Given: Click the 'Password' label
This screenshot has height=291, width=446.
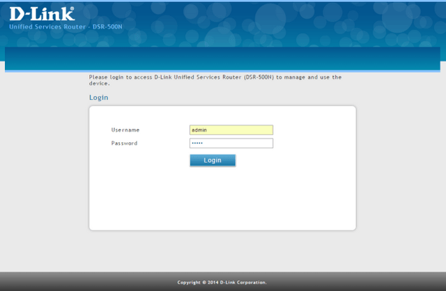Looking at the screenshot, I should point(124,143).
